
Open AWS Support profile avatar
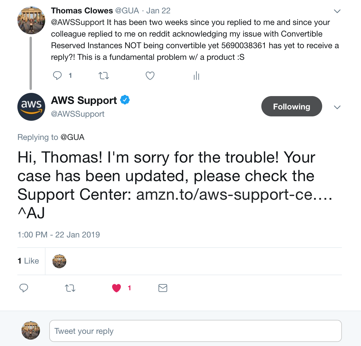click(31, 107)
